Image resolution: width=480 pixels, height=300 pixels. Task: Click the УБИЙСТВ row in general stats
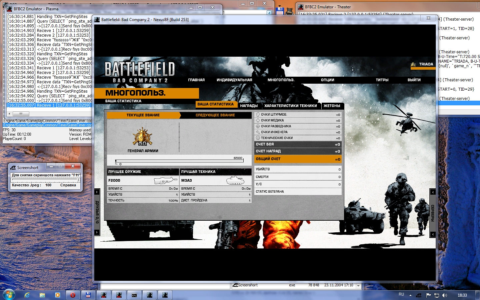point(298,169)
